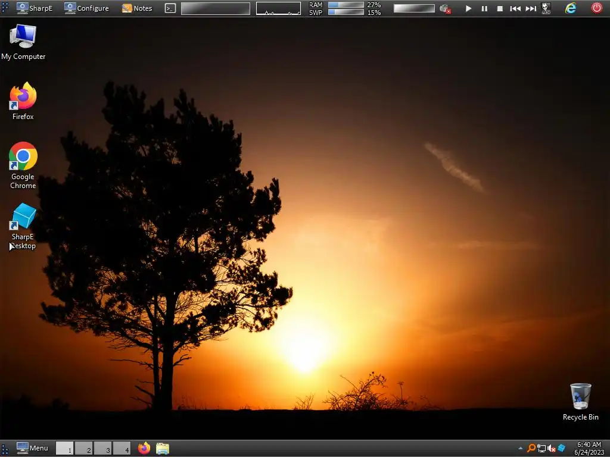Skip to next track
The width and height of the screenshot is (610, 457).
pos(531,8)
